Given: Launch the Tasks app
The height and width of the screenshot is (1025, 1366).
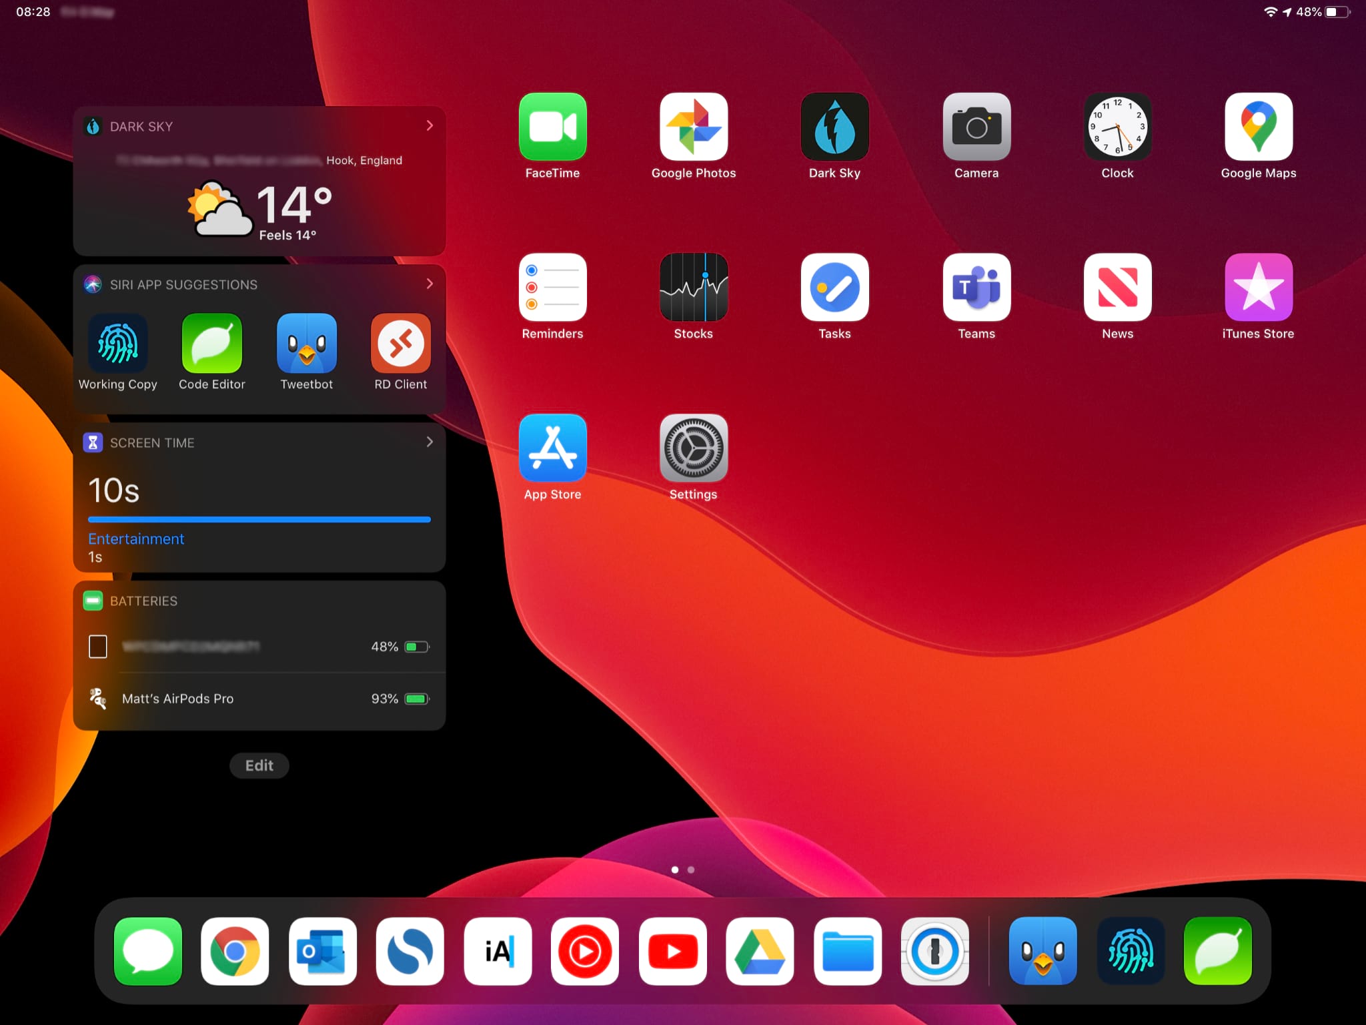Looking at the screenshot, I should pyautogui.click(x=834, y=288).
